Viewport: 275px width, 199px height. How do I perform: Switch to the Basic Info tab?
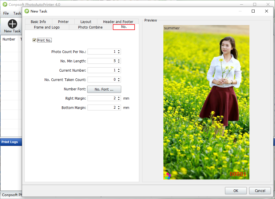pos(38,22)
